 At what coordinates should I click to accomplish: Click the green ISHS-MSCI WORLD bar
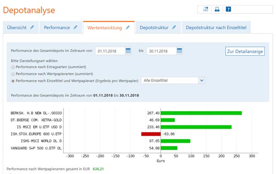(176, 141)
